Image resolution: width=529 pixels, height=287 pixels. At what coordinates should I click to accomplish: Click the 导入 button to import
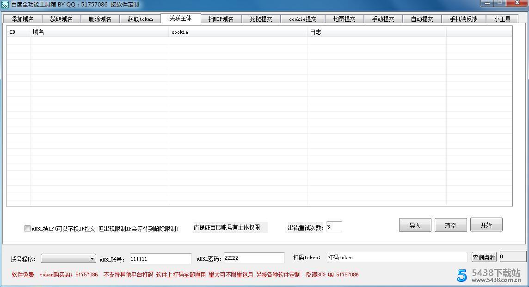(414, 225)
